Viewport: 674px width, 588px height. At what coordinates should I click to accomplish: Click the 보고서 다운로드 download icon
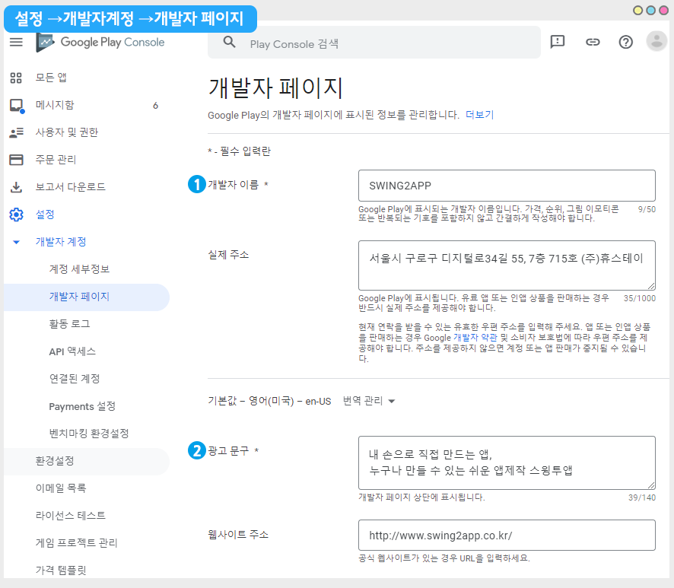point(16,187)
